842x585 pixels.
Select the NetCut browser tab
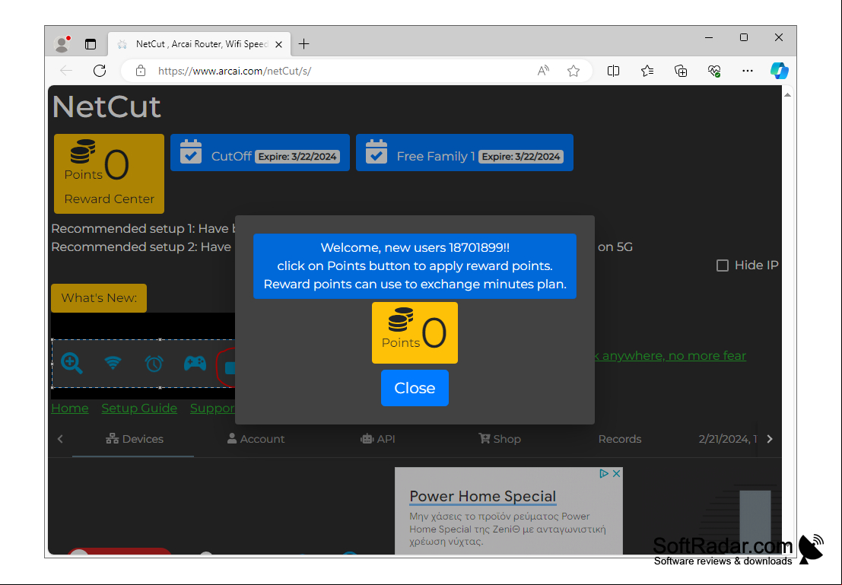click(199, 44)
